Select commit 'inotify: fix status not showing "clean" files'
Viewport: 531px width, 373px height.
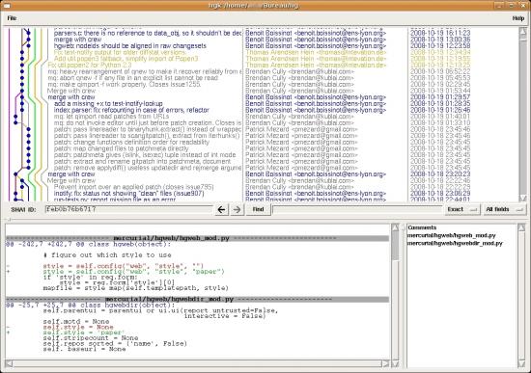pyautogui.click(x=129, y=194)
